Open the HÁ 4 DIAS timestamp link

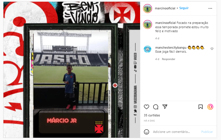coord(149,121)
